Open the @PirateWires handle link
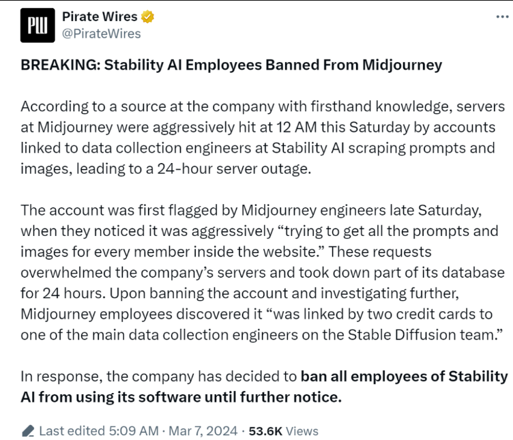The width and height of the screenshot is (513, 440). coord(102,33)
